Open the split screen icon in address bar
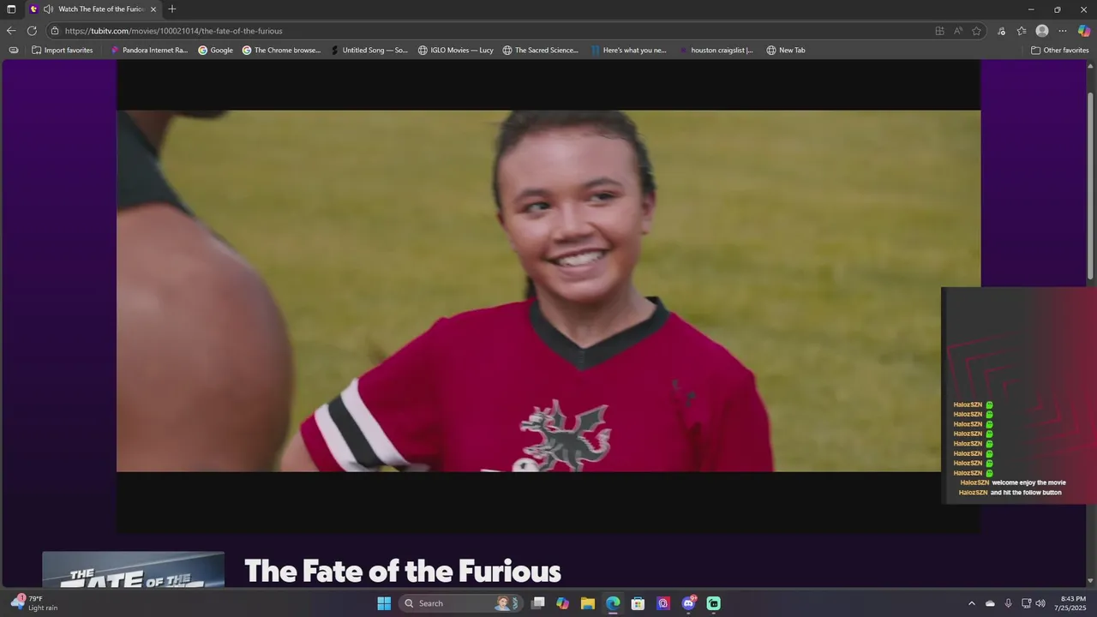 [939, 31]
